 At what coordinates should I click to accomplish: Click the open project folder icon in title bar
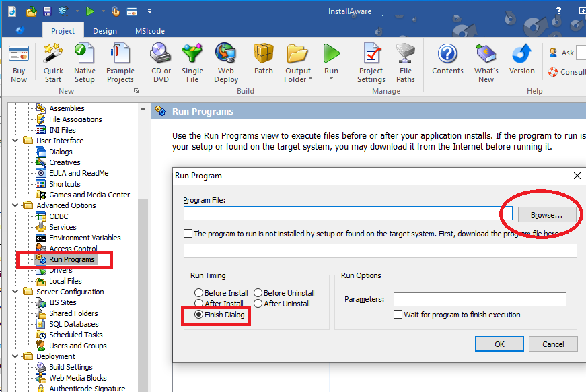click(x=32, y=11)
